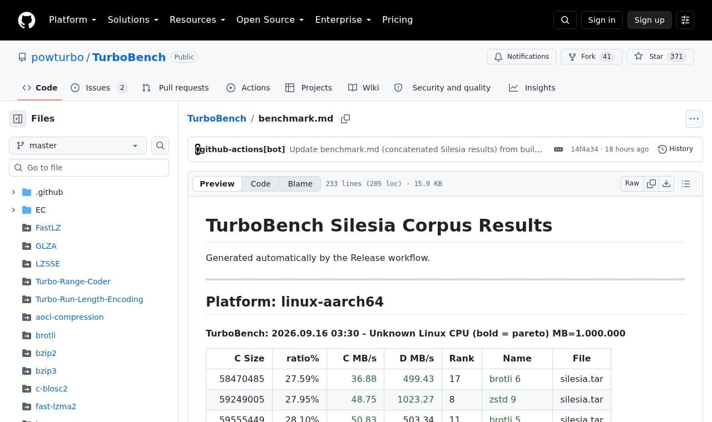Open the Open Source menu dropdown

click(x=270, y=20)
